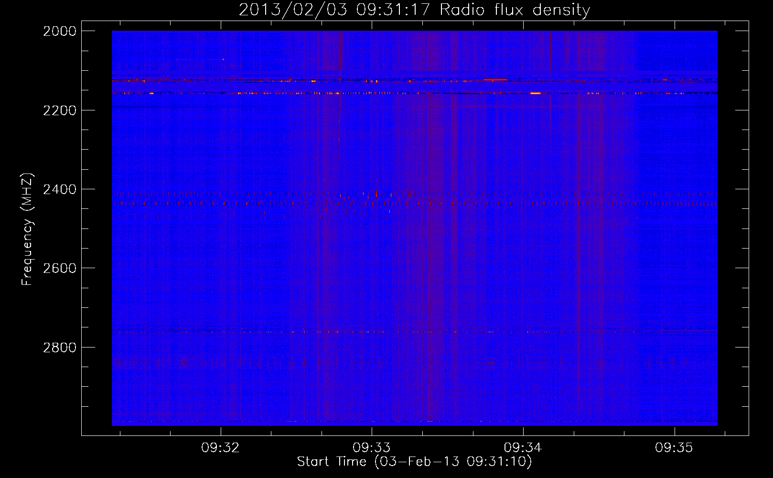
Task: Select the 2200 frequency axis label
Action: click(x=60, y=110)
